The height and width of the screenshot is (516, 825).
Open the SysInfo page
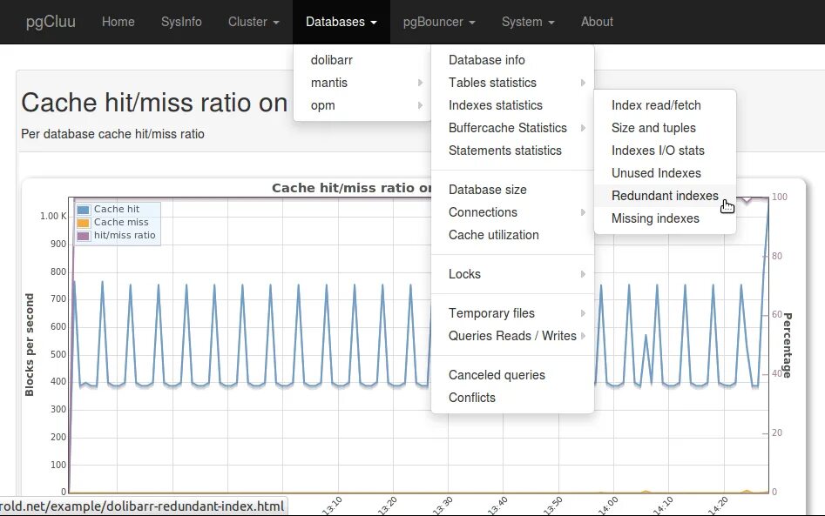[x=181, y=22]
